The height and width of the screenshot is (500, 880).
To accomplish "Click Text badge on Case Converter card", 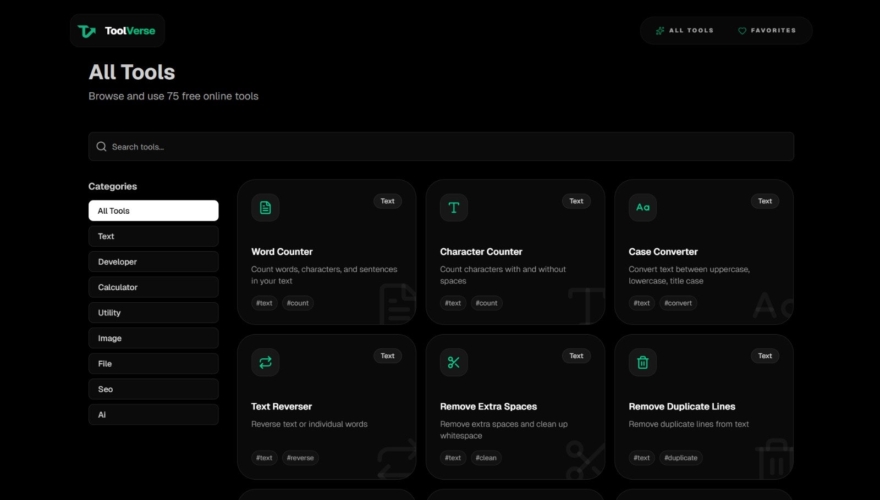I will (x=765, y=201).
